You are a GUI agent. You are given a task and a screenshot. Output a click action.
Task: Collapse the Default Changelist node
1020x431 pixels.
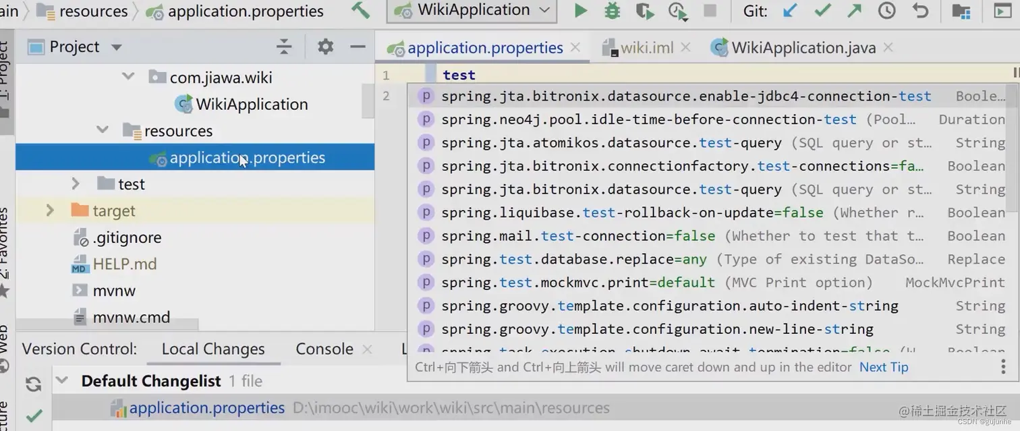(62, 380)
